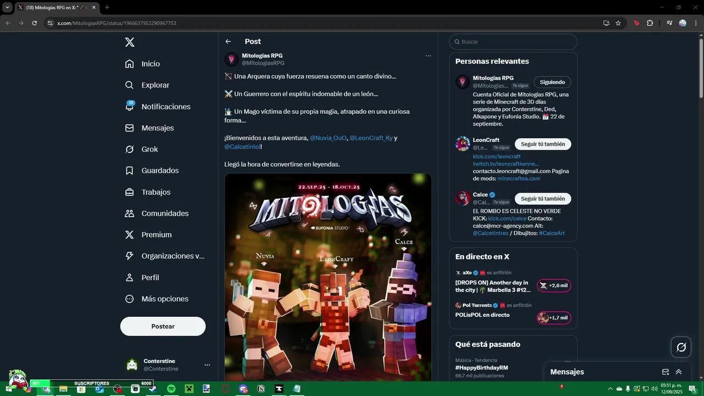
Task: Click the Buscar search field
Action: 513,42
